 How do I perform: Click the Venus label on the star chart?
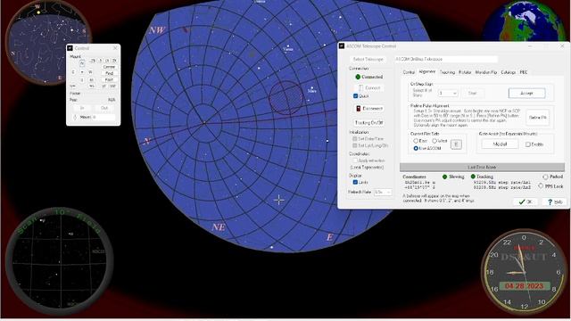288,49
